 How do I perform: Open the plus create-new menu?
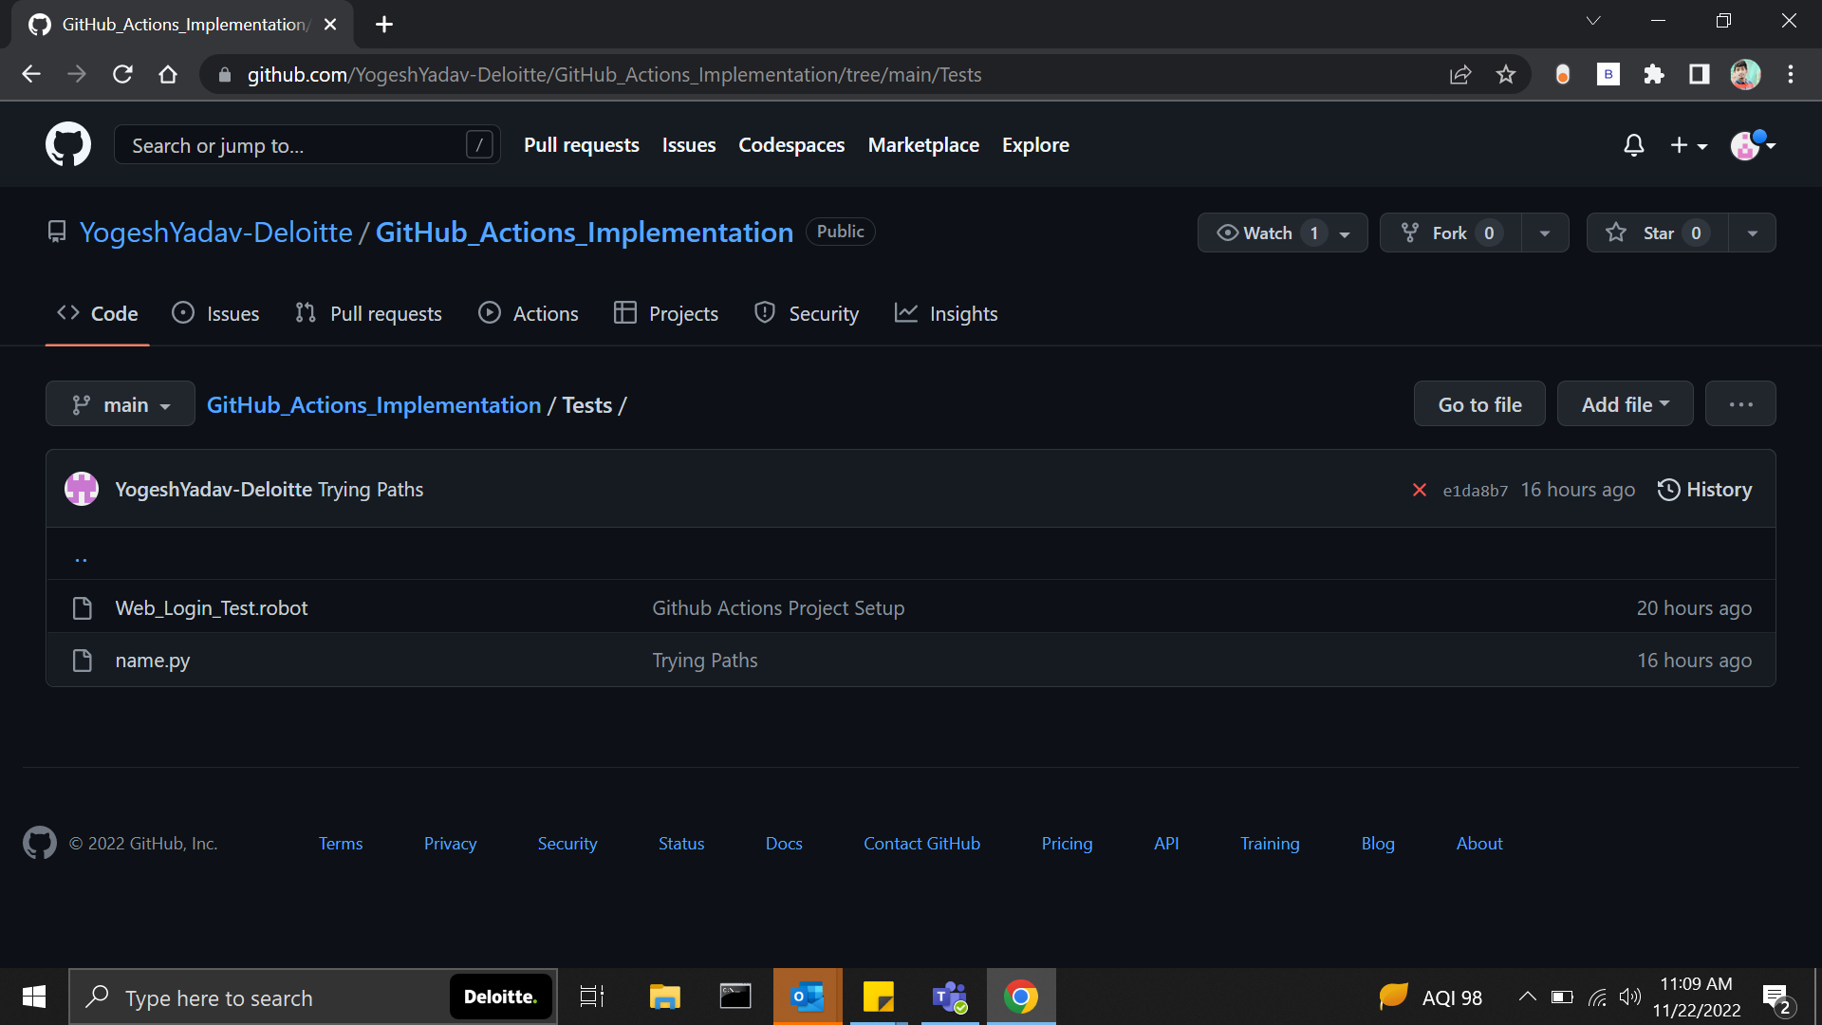click(1688, 145)
